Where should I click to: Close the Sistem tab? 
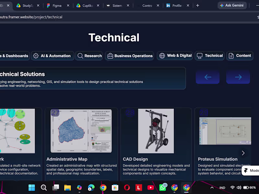pos(128,5)
